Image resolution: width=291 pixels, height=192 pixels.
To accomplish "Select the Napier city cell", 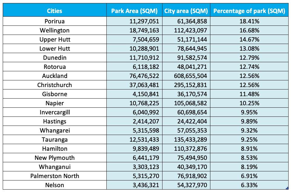I will coord(55,103).
